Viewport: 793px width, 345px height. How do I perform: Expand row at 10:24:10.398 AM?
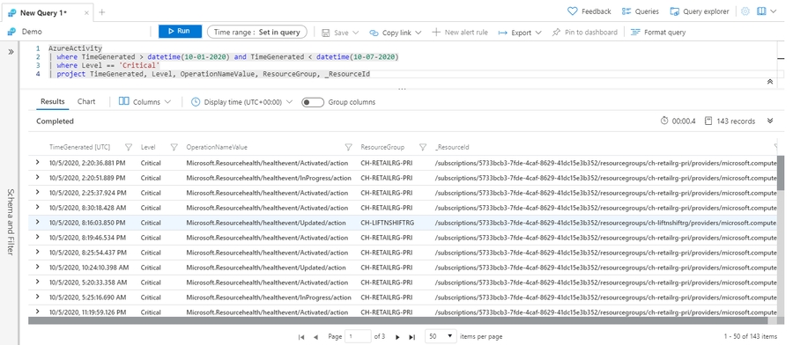[x=37, y=267]
